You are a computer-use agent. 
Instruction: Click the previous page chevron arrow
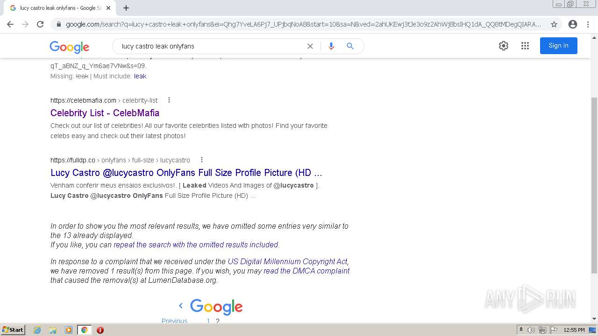[181, 306]
